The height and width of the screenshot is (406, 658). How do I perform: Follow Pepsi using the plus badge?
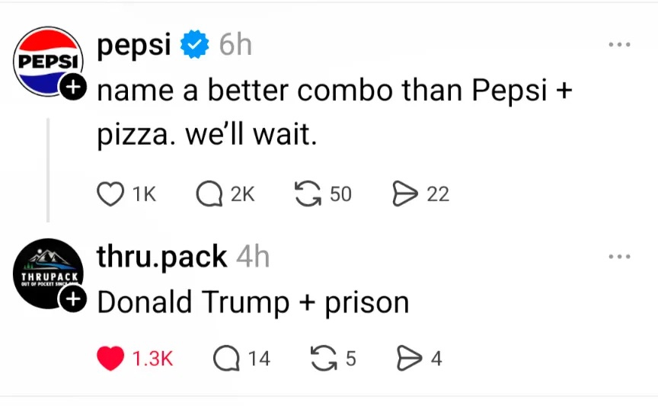coord(72,89)
